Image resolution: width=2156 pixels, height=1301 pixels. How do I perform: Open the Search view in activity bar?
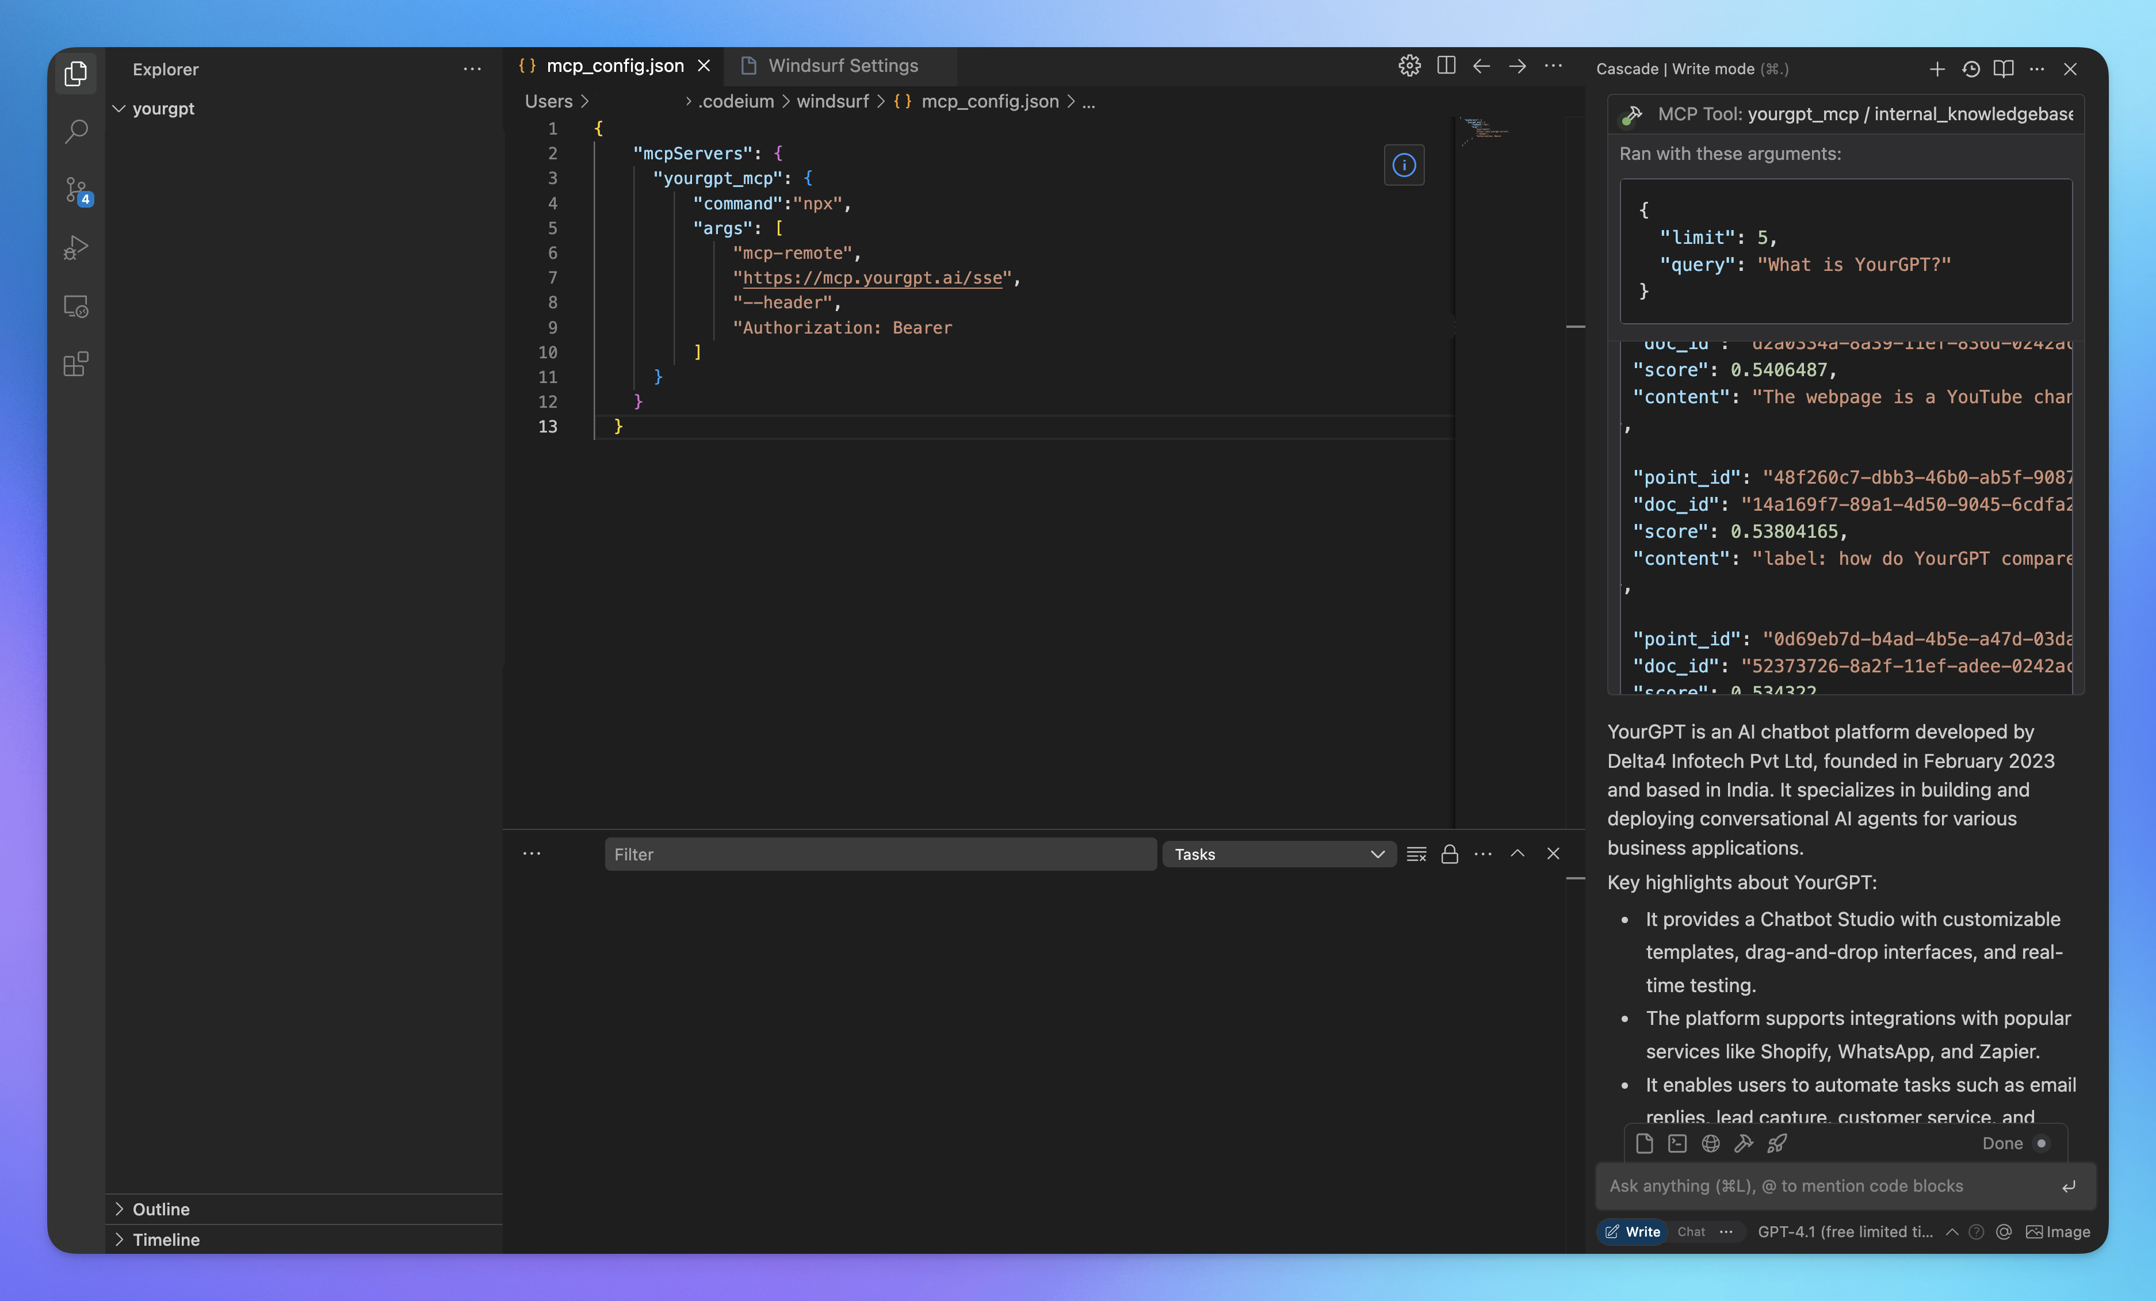pyautogui.click(x=76, y=131)
